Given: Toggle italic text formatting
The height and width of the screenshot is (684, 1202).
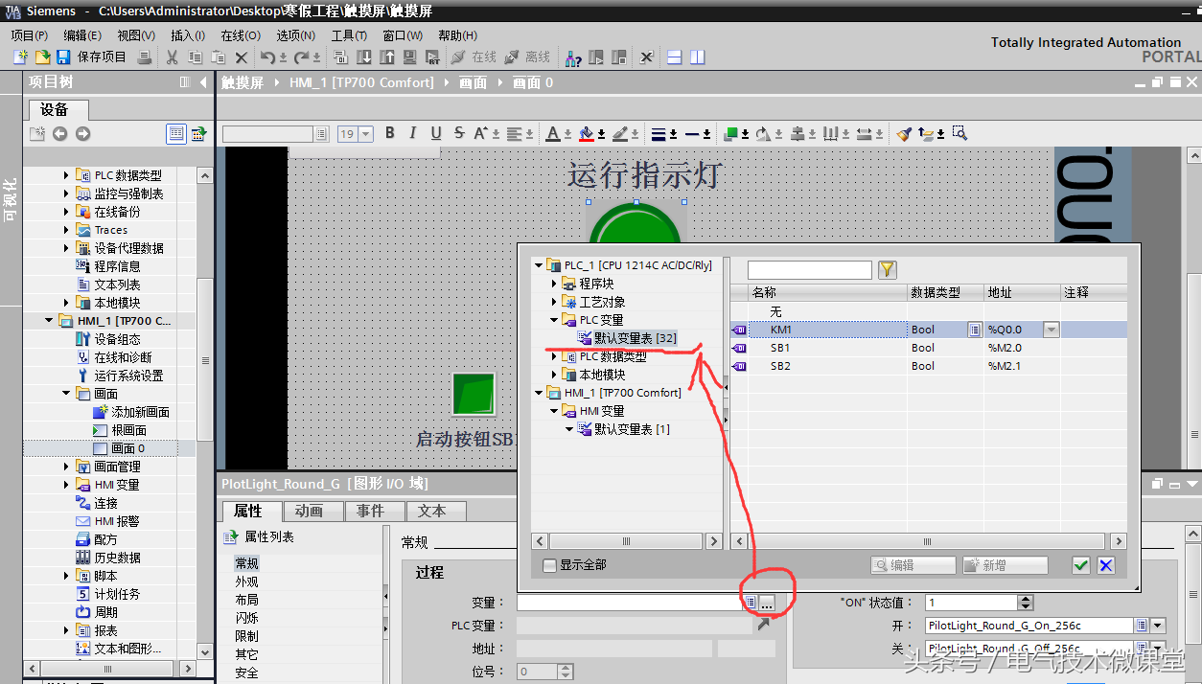Looking at the screenshot, I should pyautogui.click(x=413, y=133).
